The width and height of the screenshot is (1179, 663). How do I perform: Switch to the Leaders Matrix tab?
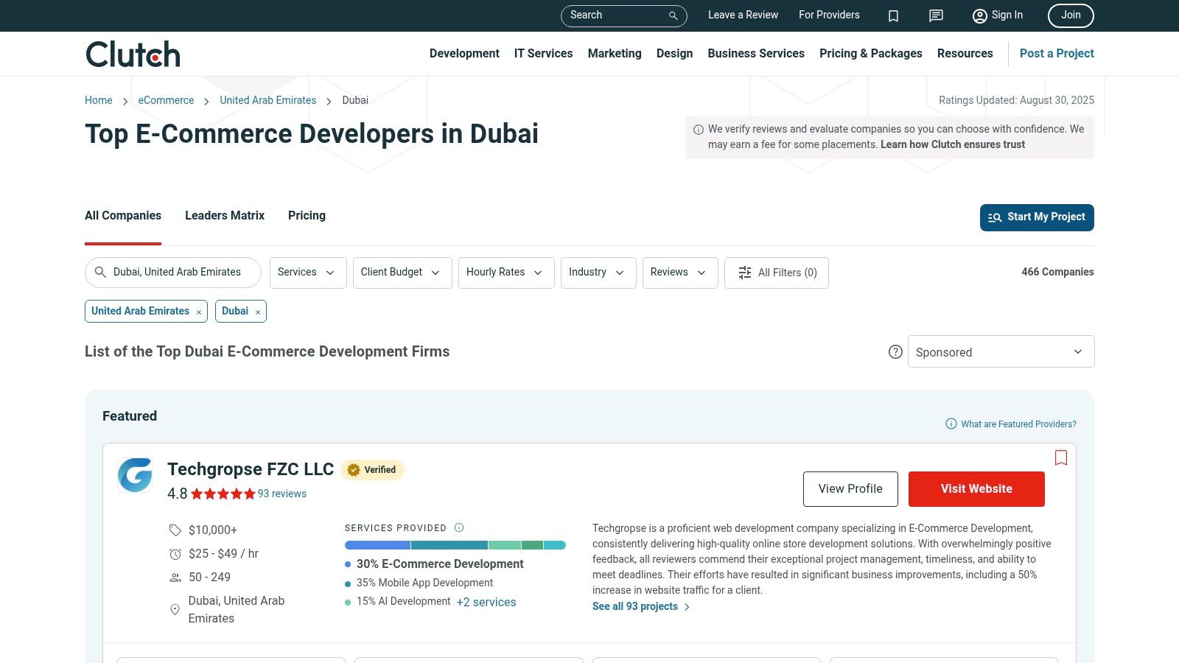point(224,215)
